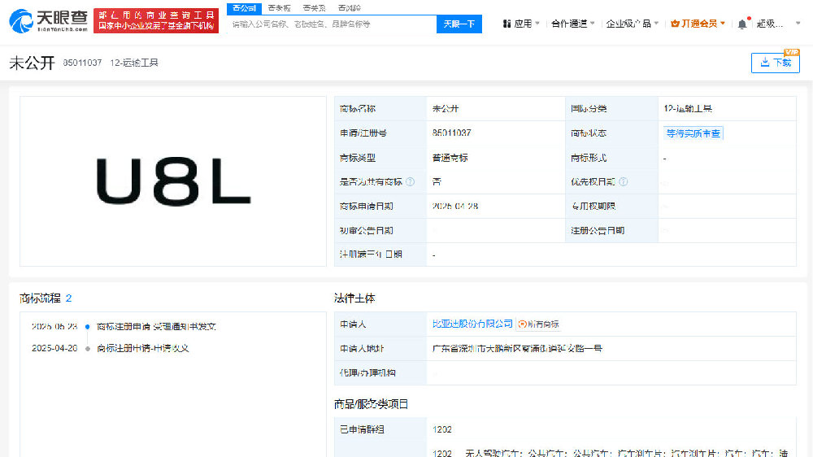Switch to the 查老板 search tab
The image size is (813, 457).
point(279,8)
